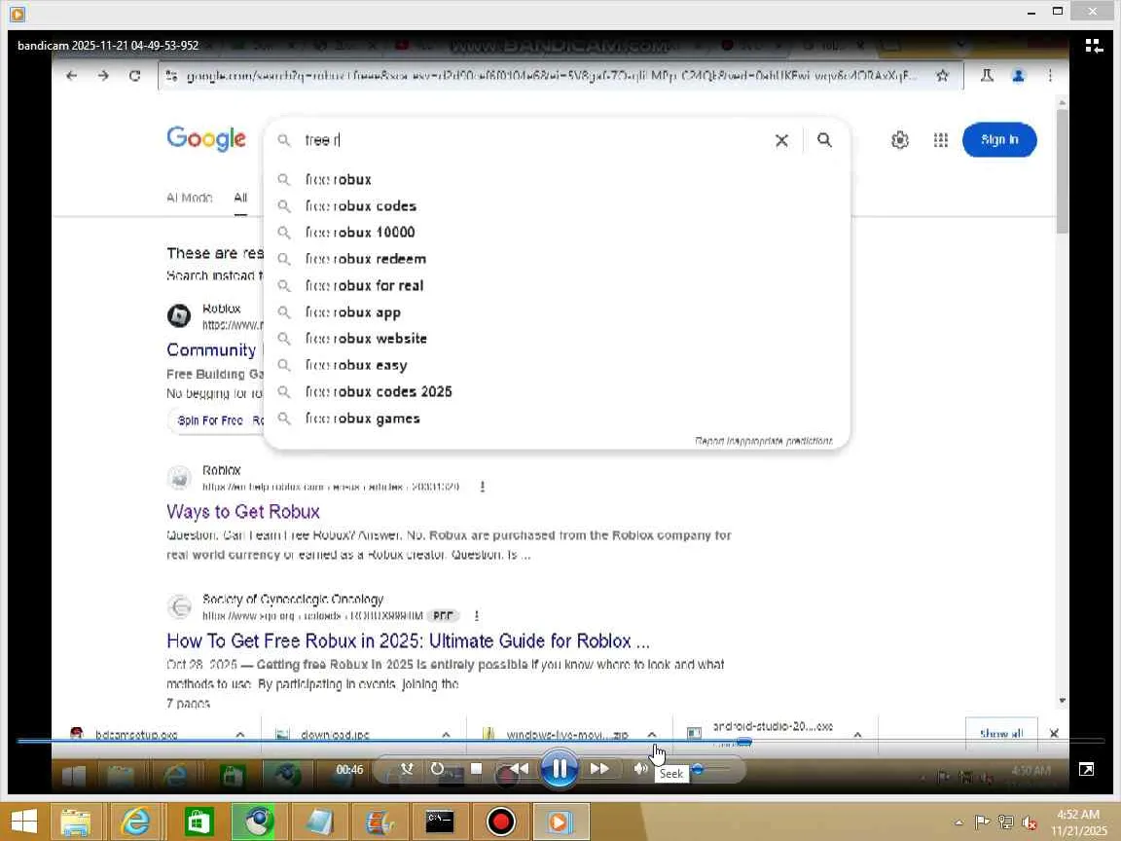Click the blue search magnifier in search box

tap(824, 140)
